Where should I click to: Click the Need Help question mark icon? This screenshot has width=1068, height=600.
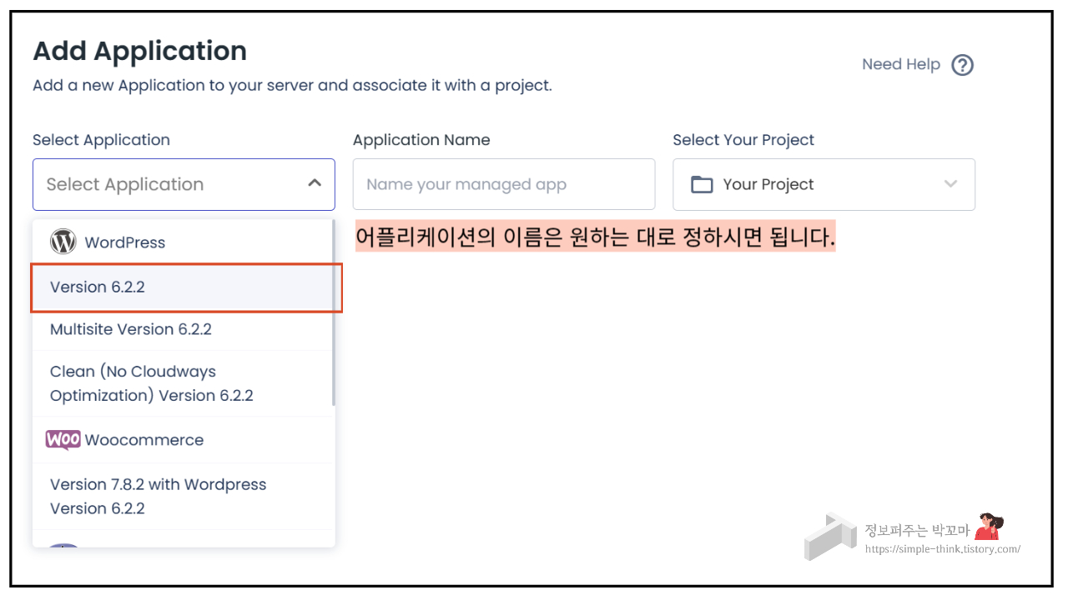(x=962, y=65)
